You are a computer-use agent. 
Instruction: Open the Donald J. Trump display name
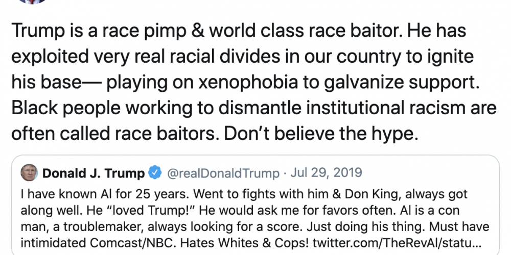tap(94, 173)
